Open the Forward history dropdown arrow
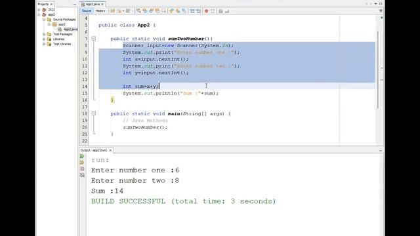The width and height of the screenshot is (420, 236). coord(133,11)
